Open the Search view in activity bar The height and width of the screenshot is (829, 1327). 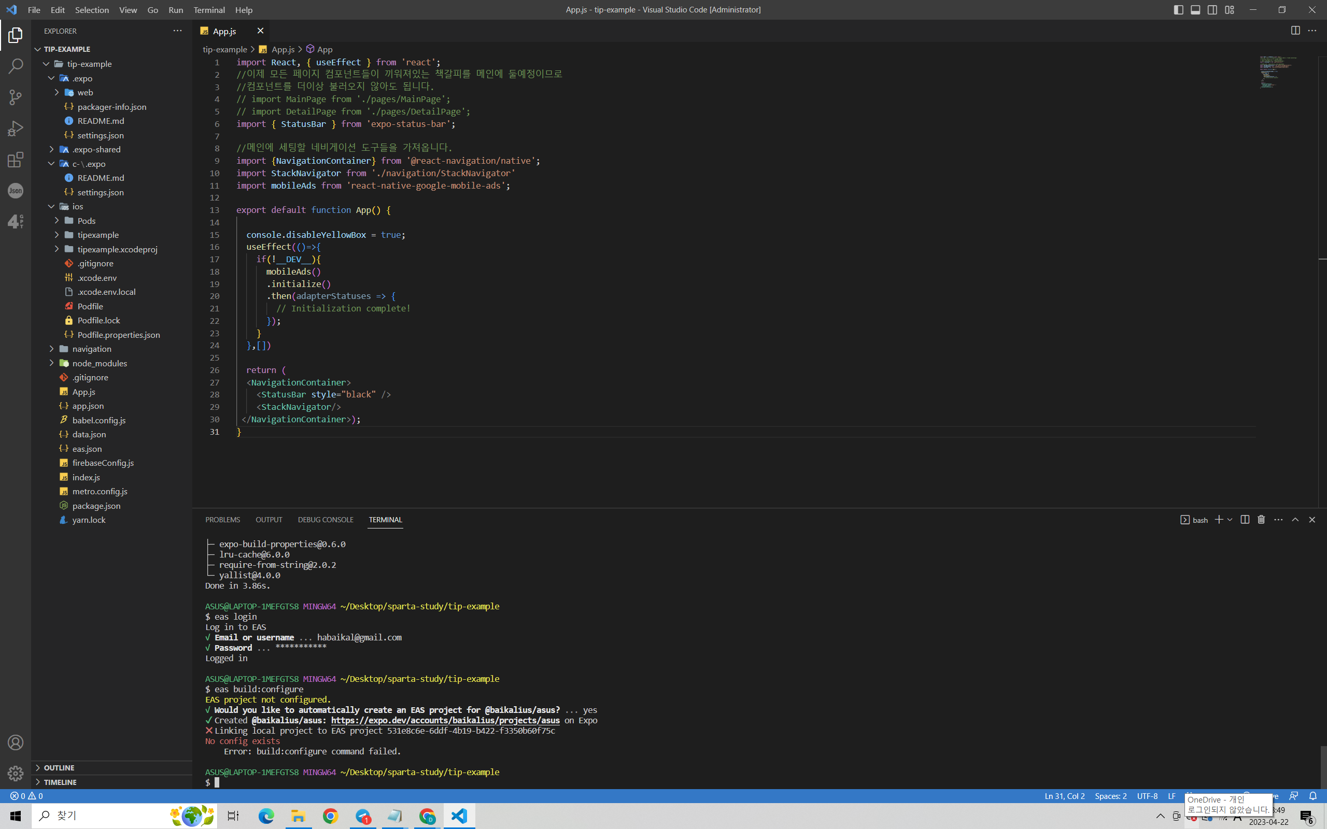click(16, 66)
